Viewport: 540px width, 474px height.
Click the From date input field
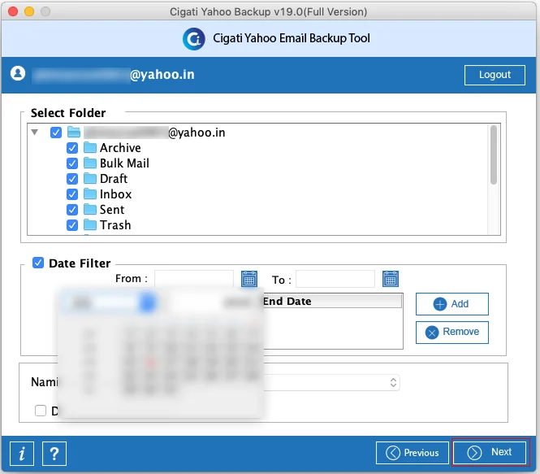tap(194, 279)
